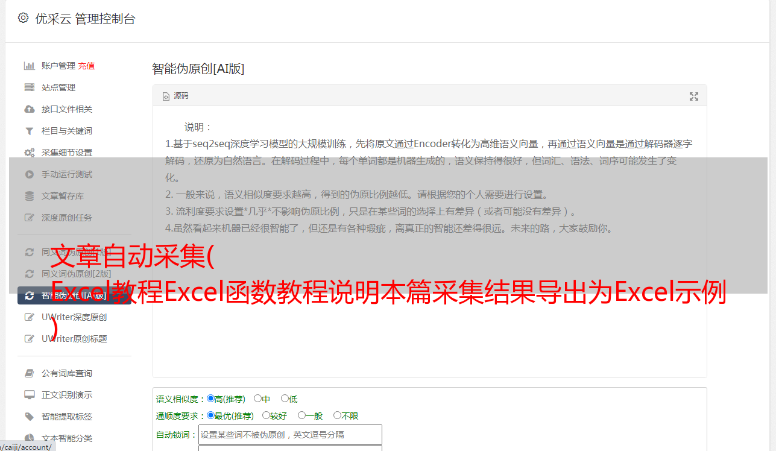Click the filter icon for 栏目与关键词

pyautogui.click(x=29, y=131)
